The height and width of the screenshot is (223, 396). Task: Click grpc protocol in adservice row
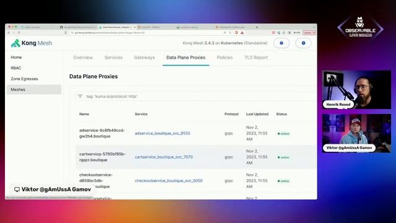click(x=228, y=133)
